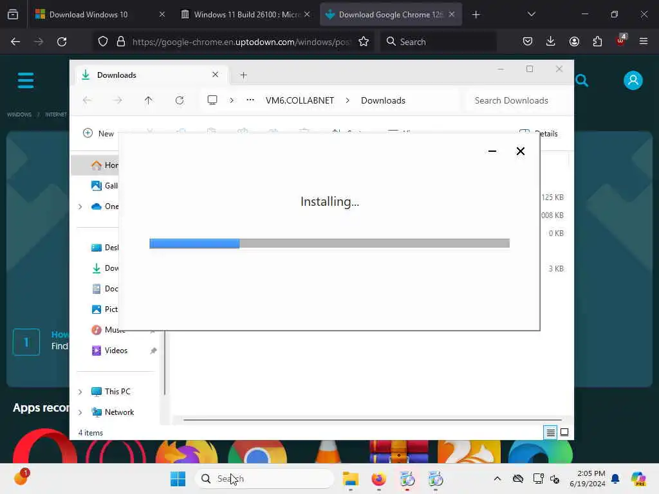Viewport: 659px width, 494px height.
Task: Go up one folder in Explorer
Action: pyautogui.click(x=149, y=100)
